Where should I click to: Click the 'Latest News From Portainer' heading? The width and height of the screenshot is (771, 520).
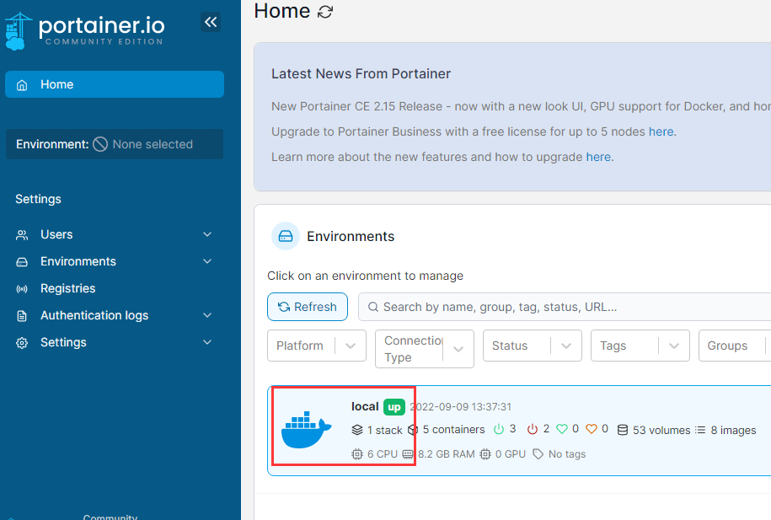pyautogui.click(x=361, y=74)
